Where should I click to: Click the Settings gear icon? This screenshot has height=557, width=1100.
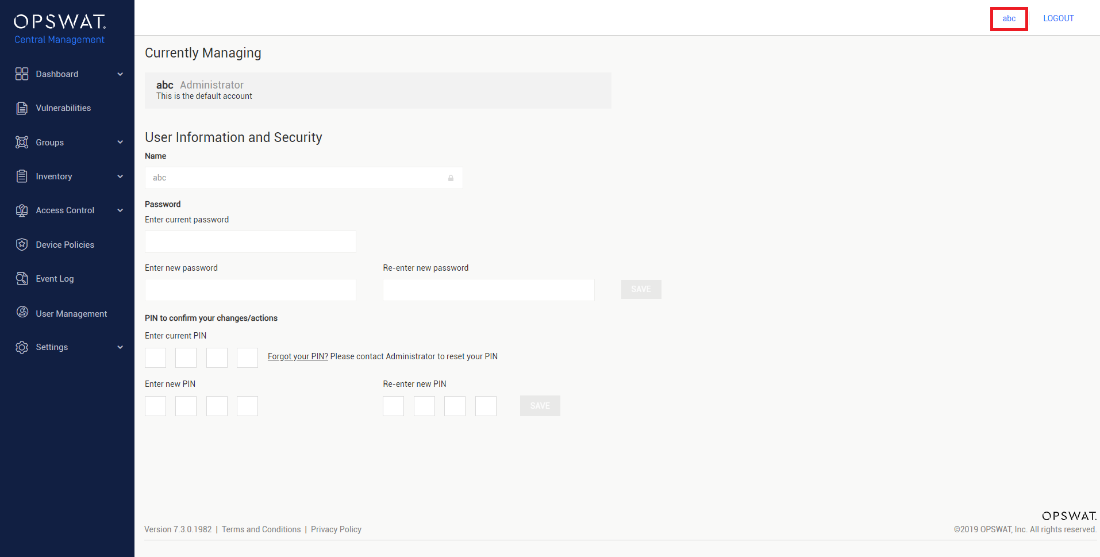click(22, 347)
